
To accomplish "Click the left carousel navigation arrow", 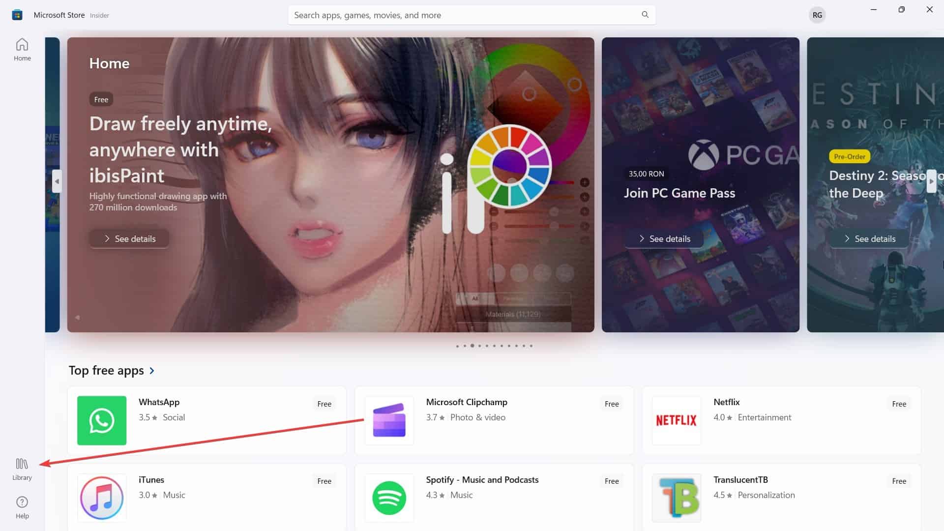I will (x=57, y=181).
